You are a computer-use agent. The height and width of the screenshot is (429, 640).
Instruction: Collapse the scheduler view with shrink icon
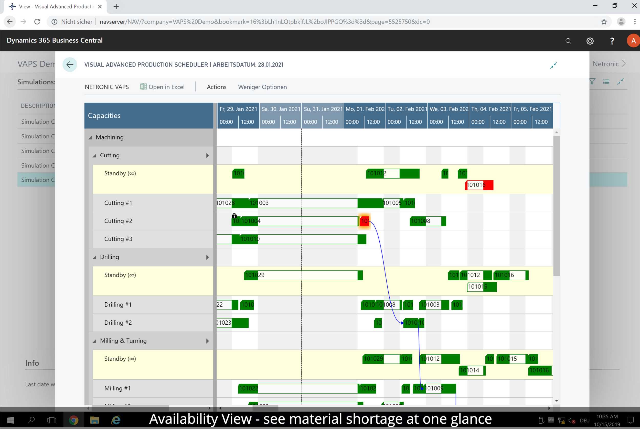[x=553, y=65]
